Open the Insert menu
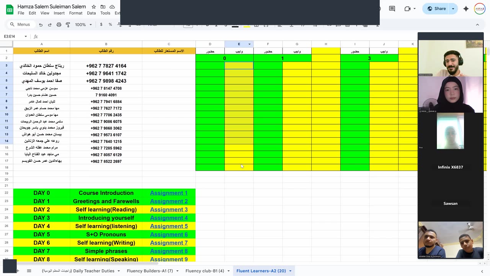This screenshot has width=490, height=276. point(59,13)
